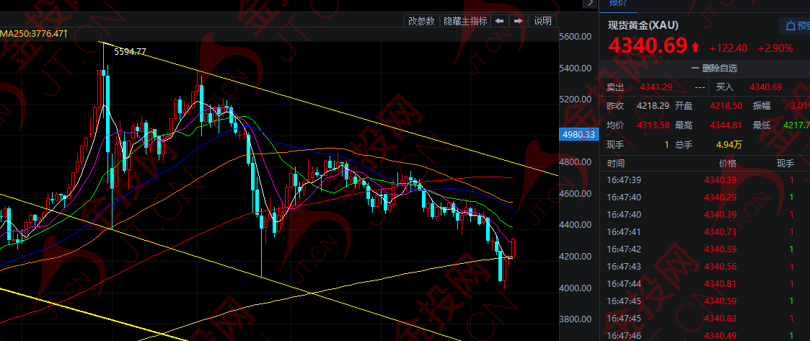
Task: Select the tick row priced 4340.83
Action: point(705,318)
